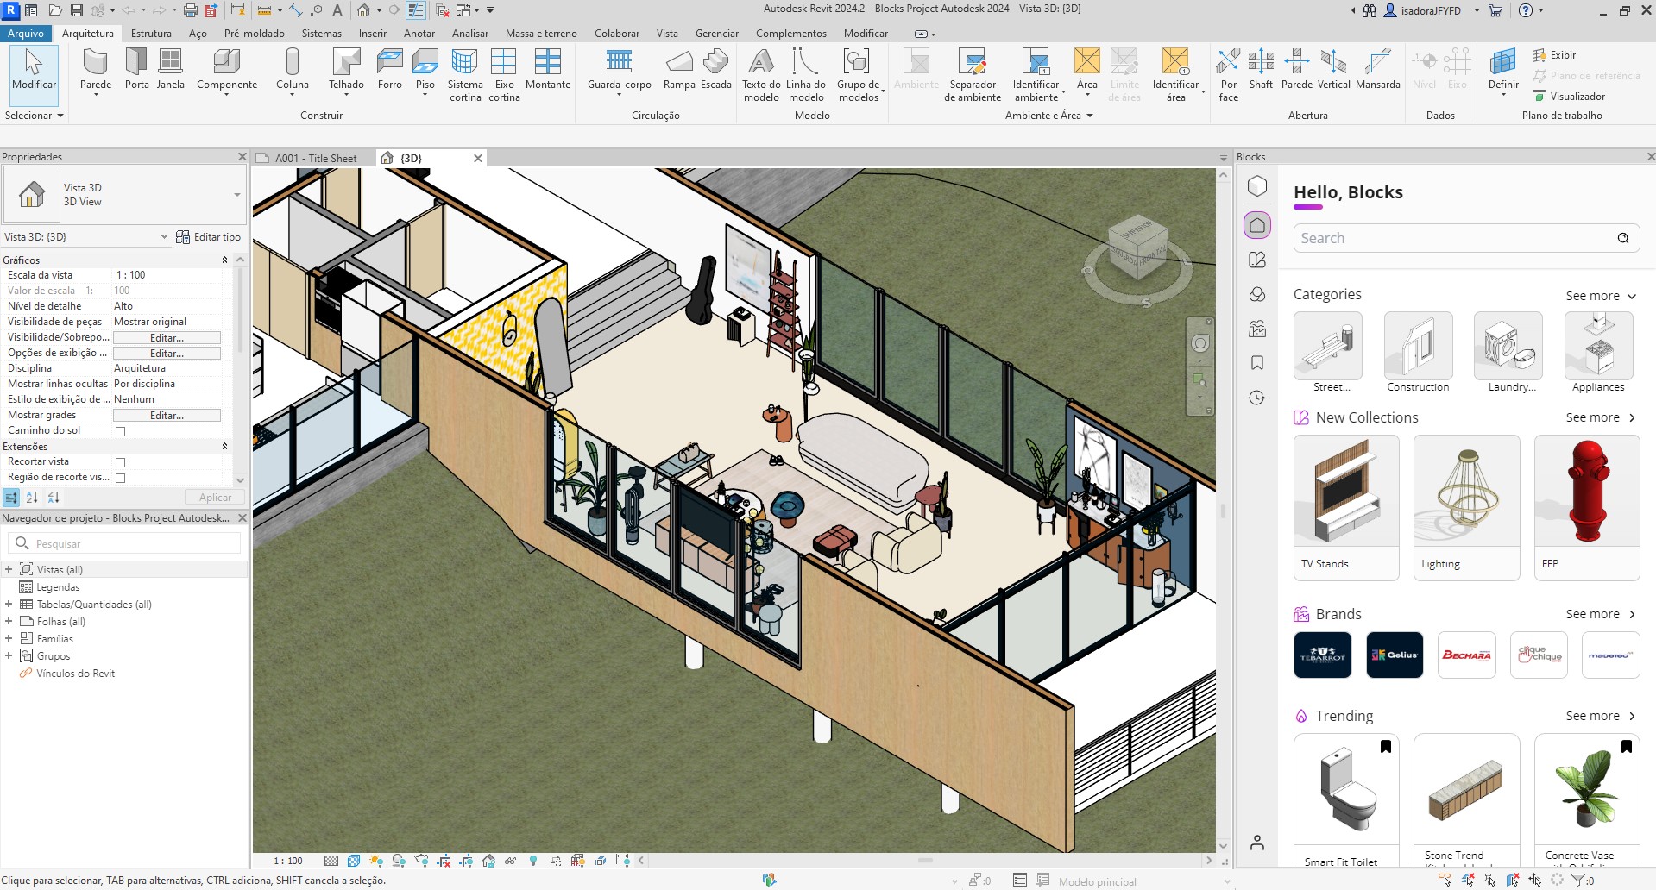Open the saved bookmarks sidebar icon
Viewport: 1656px width, 890px height.
[x=1257, y=363]
